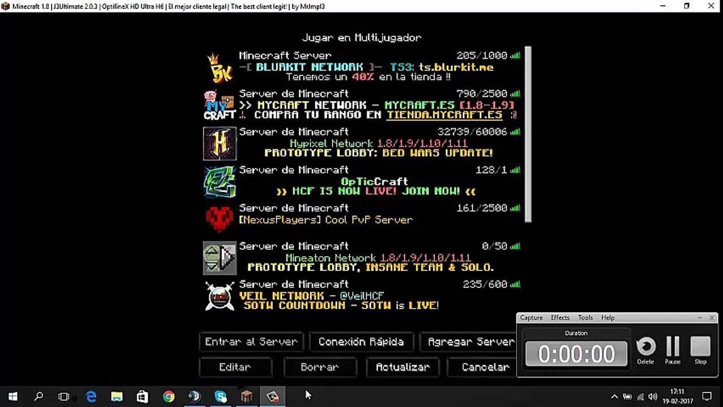Launch Microsoft Edge from taskbar
The image size is (723, 407).
coord(91,396)
